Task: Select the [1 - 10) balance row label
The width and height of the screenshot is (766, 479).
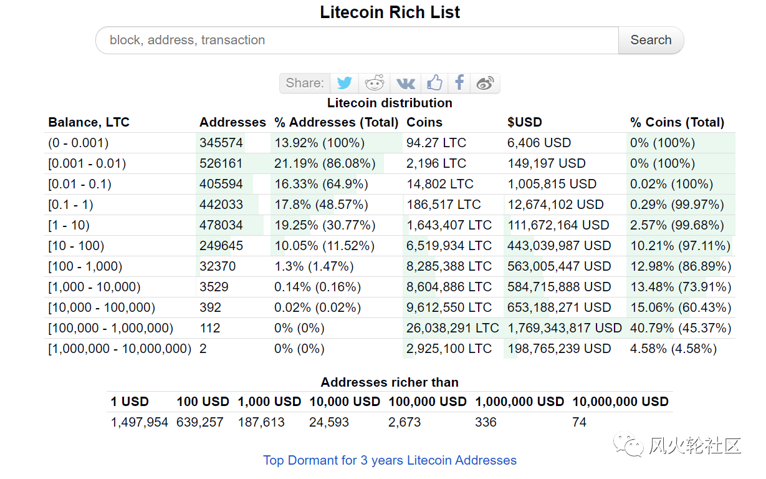Action: tap(69, 225)
